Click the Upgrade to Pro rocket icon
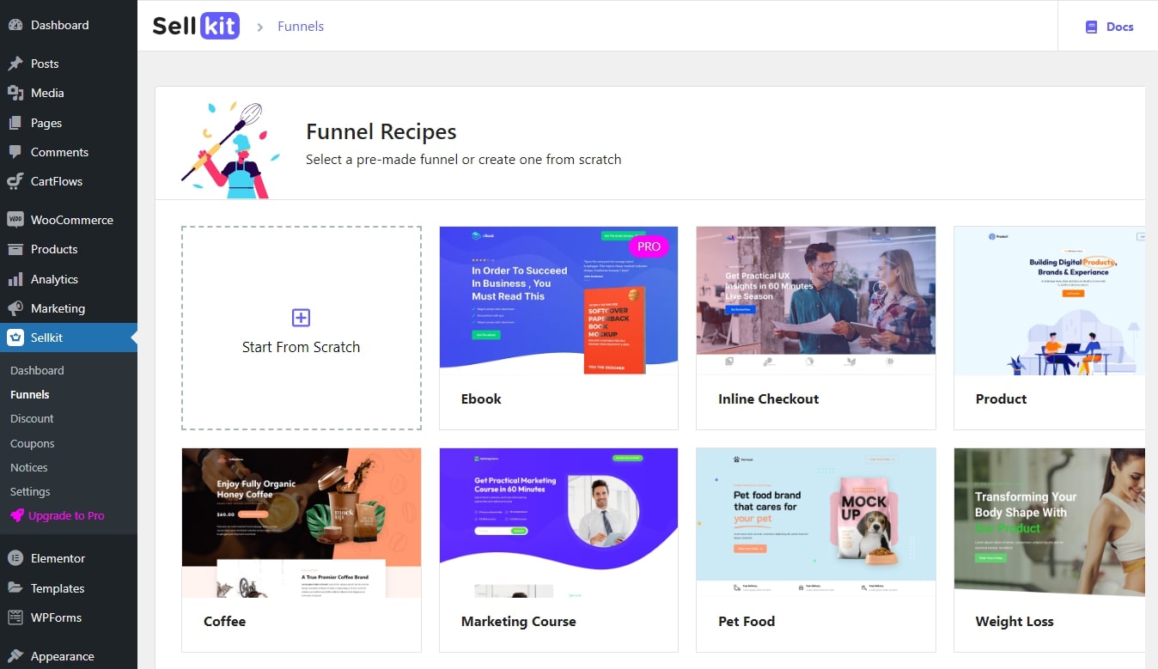1158x669 pixels. 17,515
